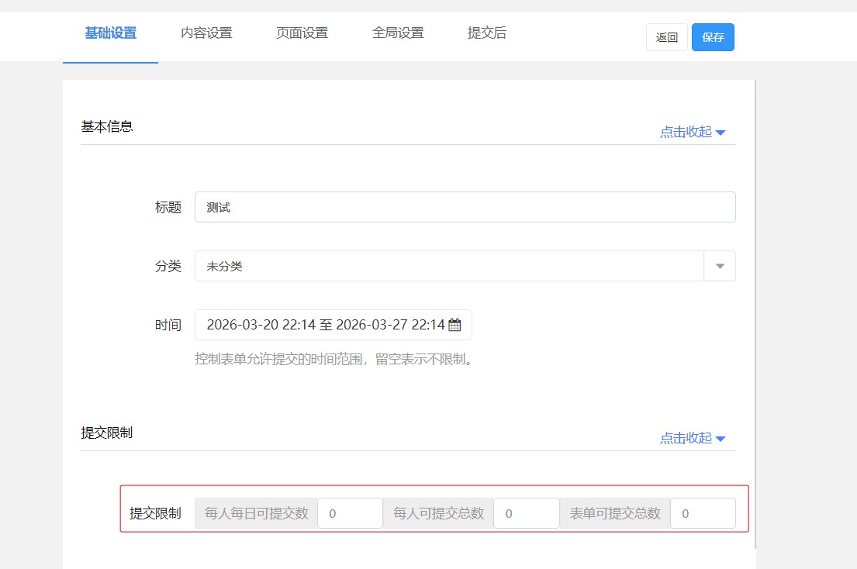Image resolution: width=857 pixels, height=569 pixels.
Task: Focus the 表单可提交总数 number input
Action: 702,513
